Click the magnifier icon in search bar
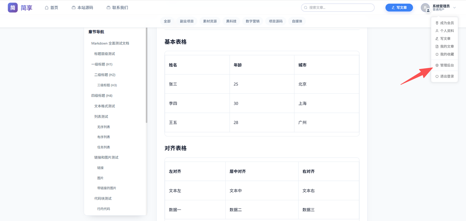Image resolution: width=466 pixels, height=221 pixels. coord(306,7)
